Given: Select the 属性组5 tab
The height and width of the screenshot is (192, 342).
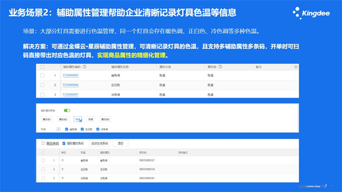Looking at the screenshot, I should (x=105, y=119).
